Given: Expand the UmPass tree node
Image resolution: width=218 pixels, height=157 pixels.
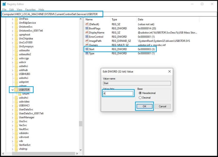Looking at the screenshot, I should click(x=12, y=19).
